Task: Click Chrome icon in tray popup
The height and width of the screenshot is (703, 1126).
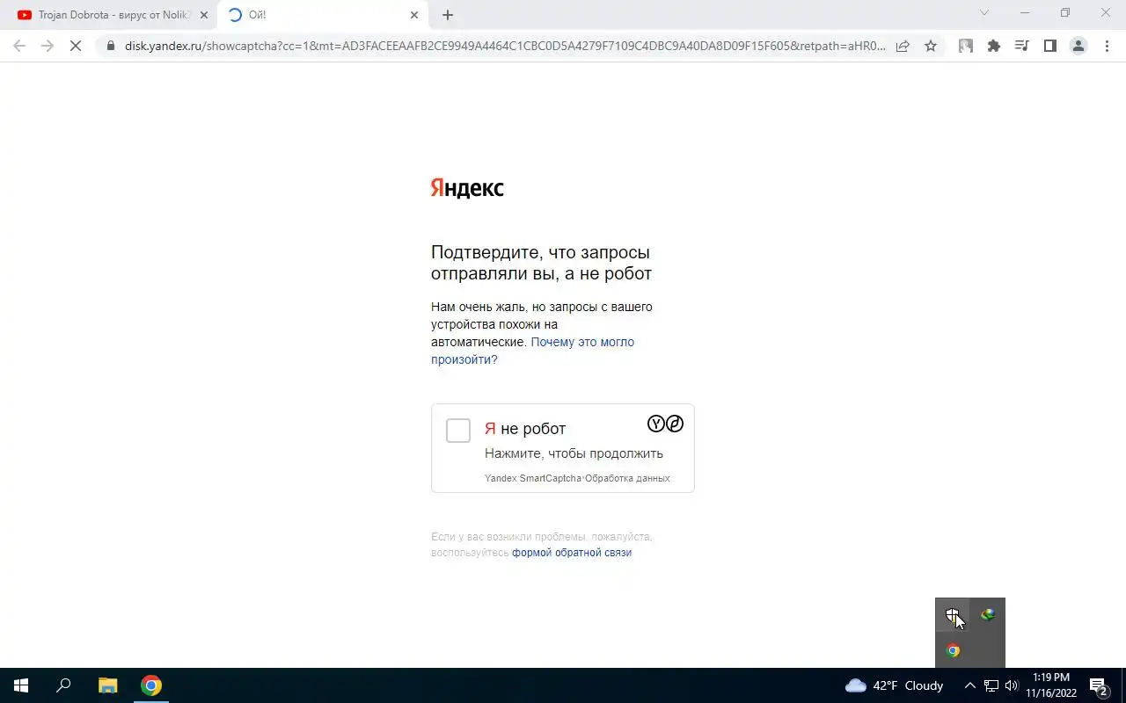Action: (953, 651)
